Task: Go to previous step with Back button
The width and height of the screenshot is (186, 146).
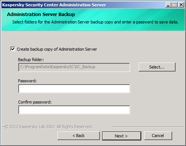Action: pos(79,136)
